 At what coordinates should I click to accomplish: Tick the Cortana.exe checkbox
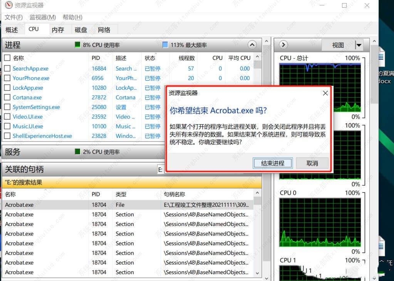pyautogui.click(x=7, y=97)
